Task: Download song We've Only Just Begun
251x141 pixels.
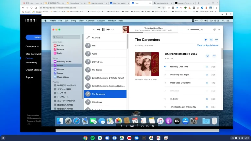Action: tap(207, 75)
